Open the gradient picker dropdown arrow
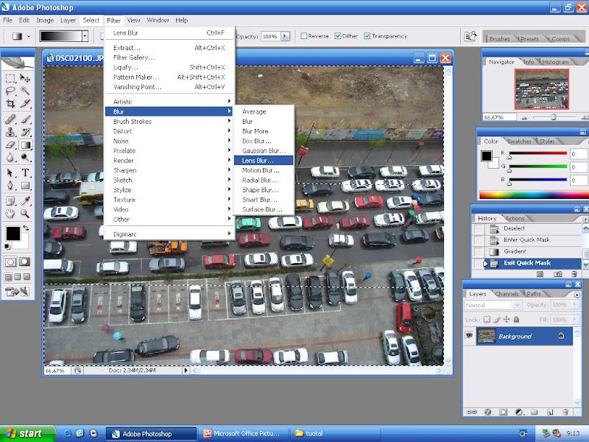The height and width of the screenshot is (442, 589). pyautogui.click(x=85, y=36)
